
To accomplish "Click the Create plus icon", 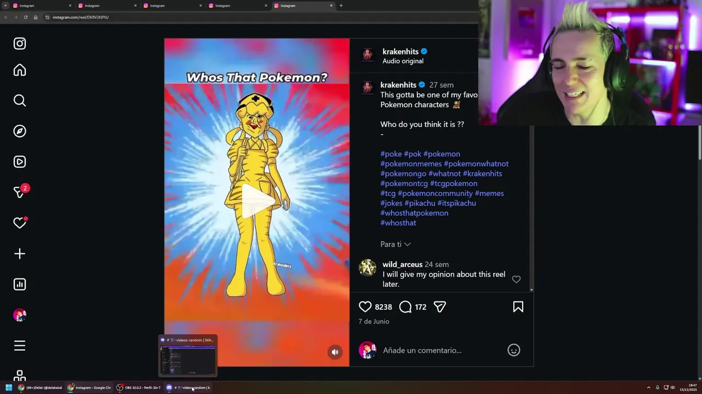I will tap(20, 254).
